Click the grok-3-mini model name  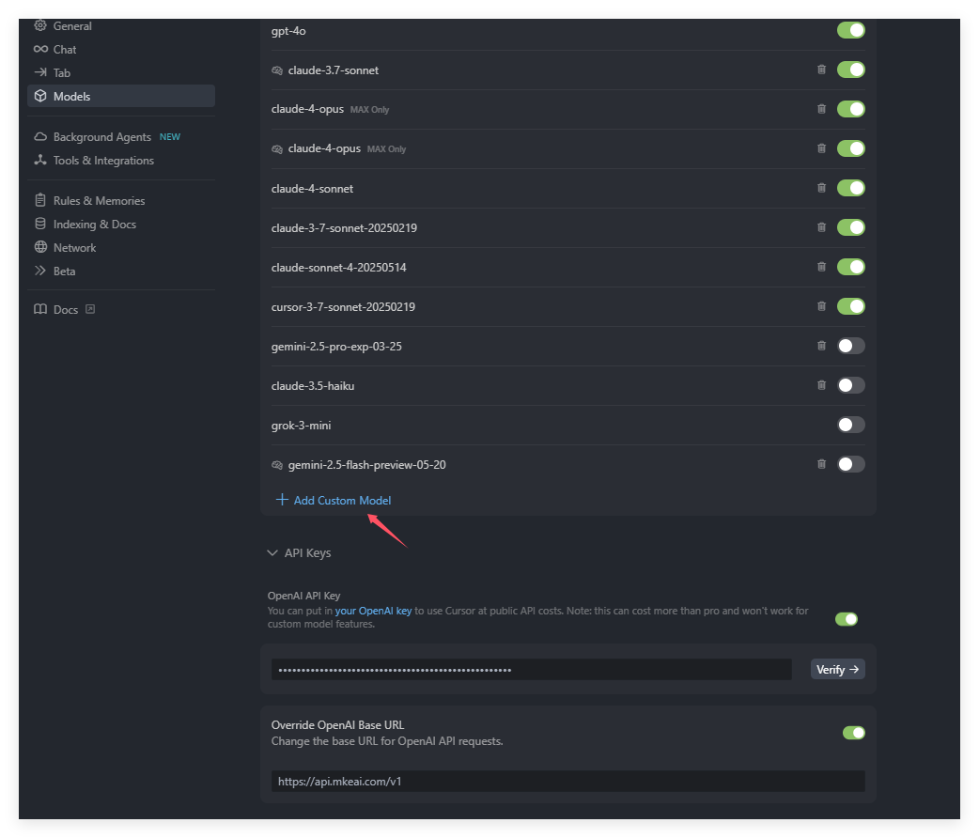[301, 426]
